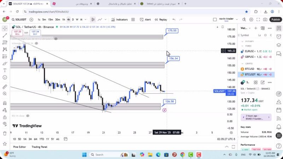Enter fullscreen mode on the chart
Viewport: 283px width, 159px height.
[257, 20]
